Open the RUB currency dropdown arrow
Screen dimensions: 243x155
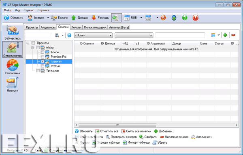point(141,18)
